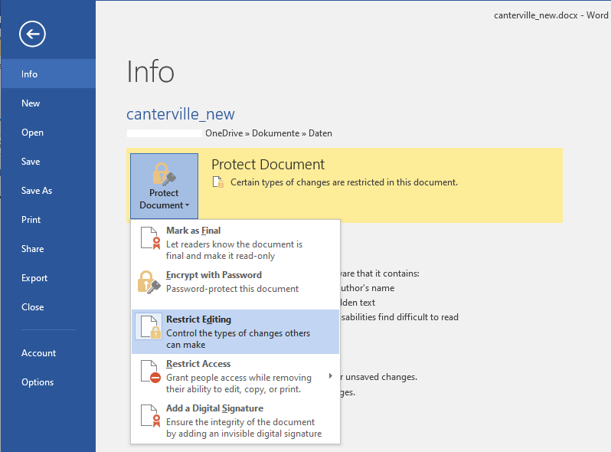Click the back arrow circle icon

[33, 33]
